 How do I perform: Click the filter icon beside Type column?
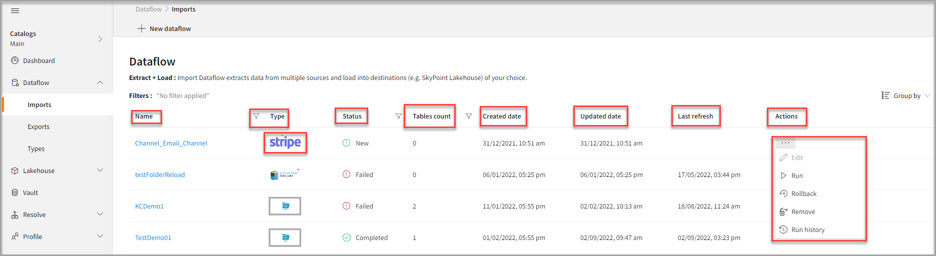(256, 116)
